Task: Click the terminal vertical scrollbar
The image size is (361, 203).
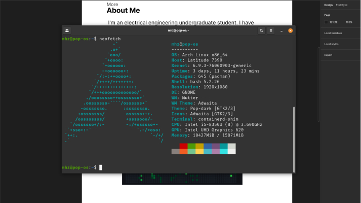Action: click(294, 140)
